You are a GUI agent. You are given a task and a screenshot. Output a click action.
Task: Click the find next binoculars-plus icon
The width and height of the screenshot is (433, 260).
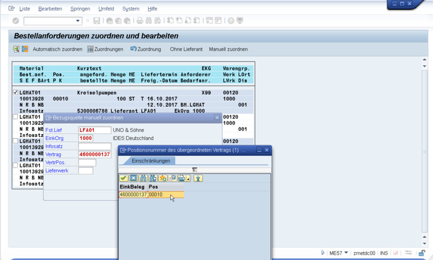point(153,178)
